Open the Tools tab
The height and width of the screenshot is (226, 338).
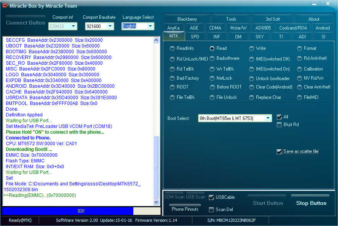click(x=231, y=19)
